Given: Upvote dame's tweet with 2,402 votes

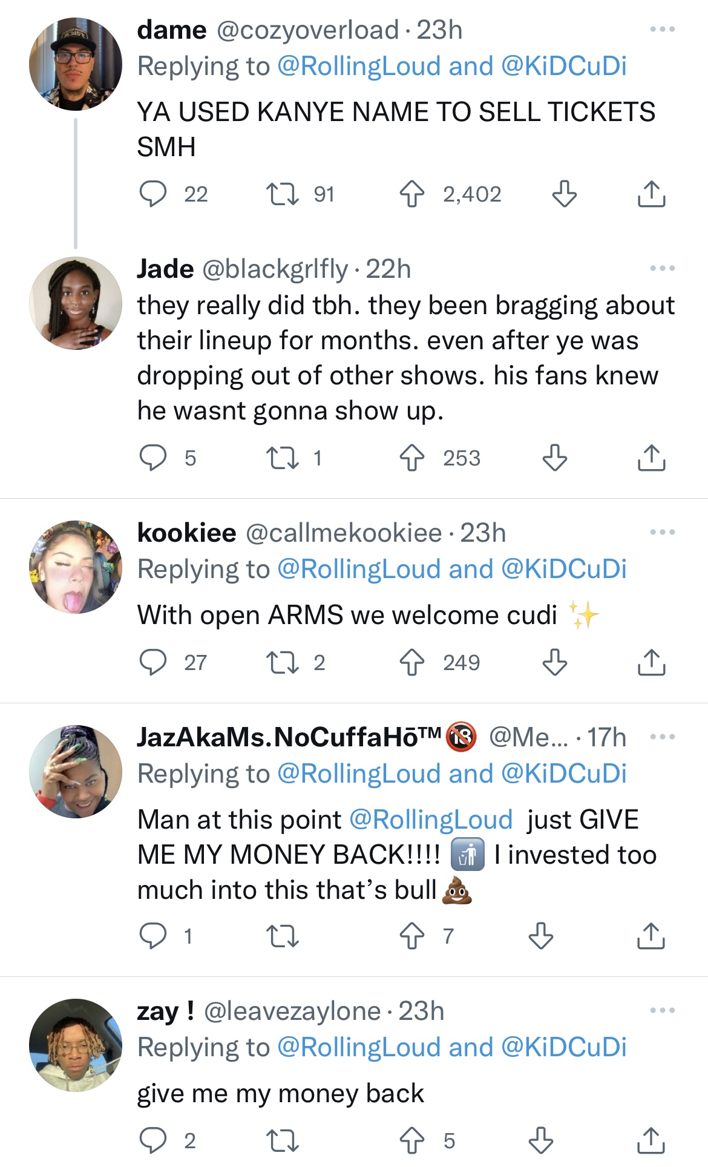Looking at the screenshot, I should tap(412, 194).
